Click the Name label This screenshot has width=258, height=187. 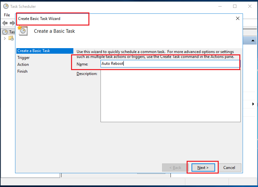82,64
